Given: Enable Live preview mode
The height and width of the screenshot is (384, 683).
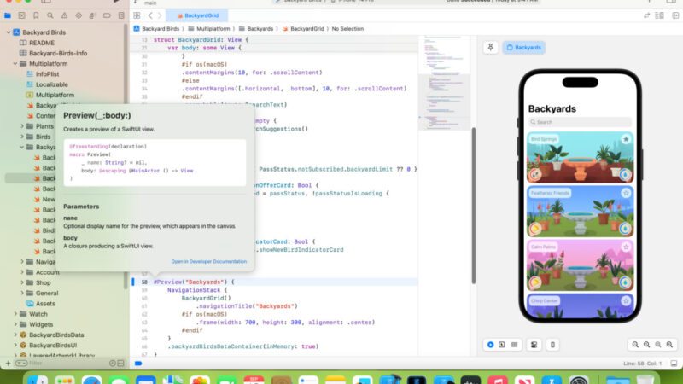Looking at the screenshot, I should [x=490, y=345].
